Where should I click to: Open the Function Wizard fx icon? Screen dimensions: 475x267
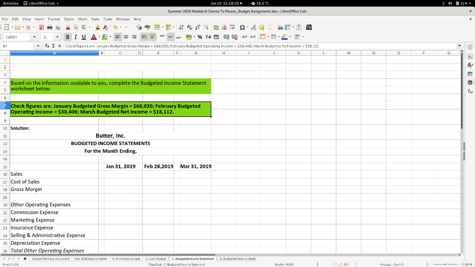(47, 46)
